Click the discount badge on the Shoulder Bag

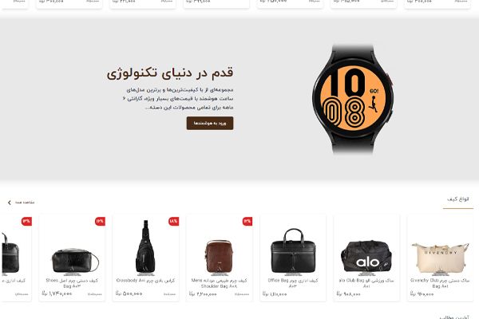[x=247, y=222]
